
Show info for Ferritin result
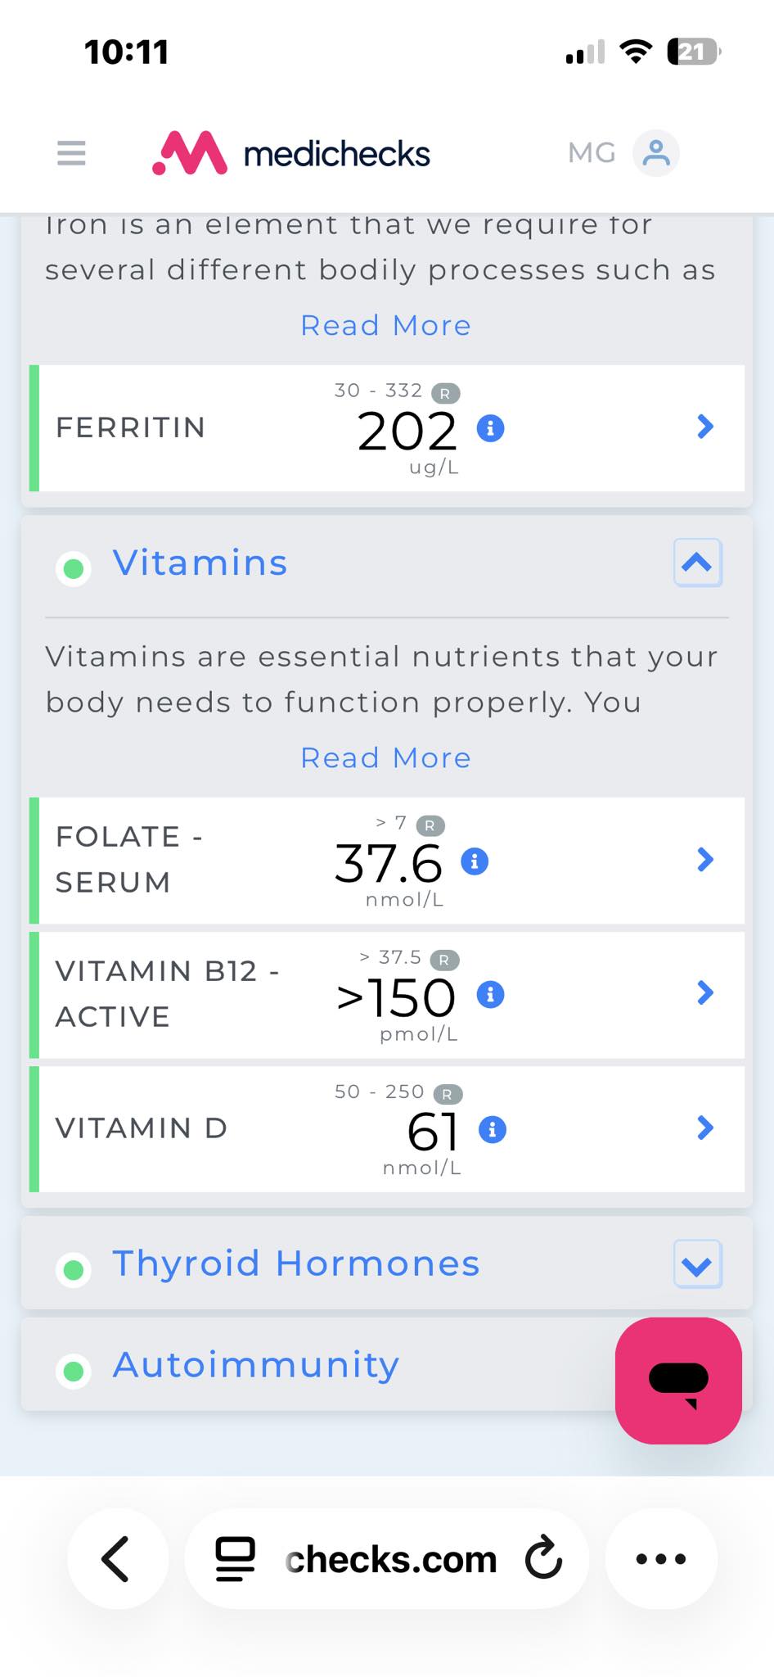(x=490, y=427)
